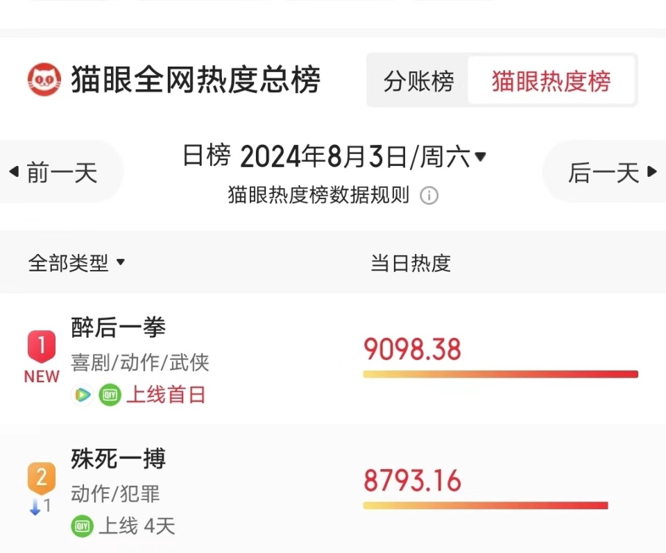
Task: Select the 猫眼热度榜 tab
Action: 552,80
